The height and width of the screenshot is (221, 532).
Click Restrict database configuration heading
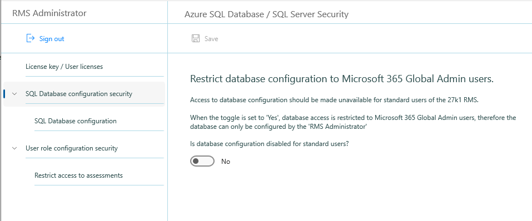point(342,79)
